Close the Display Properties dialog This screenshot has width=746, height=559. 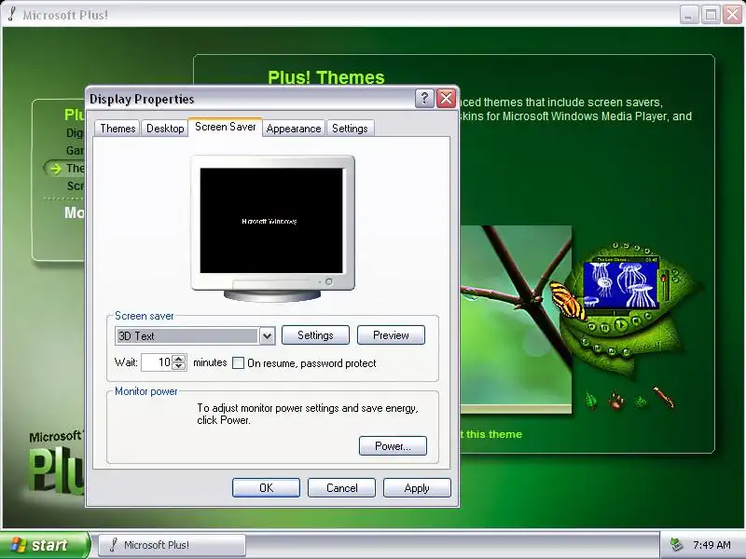coord(446,99)
